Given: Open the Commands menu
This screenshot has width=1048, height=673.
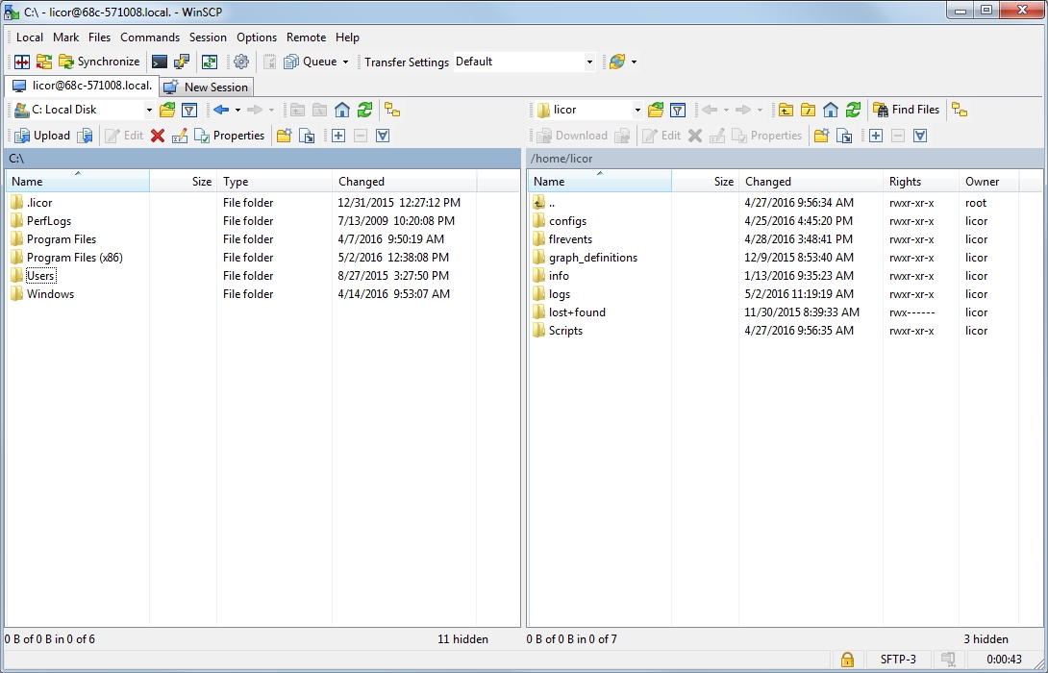Looking at the screenshot, I should [x=150, y=37].
